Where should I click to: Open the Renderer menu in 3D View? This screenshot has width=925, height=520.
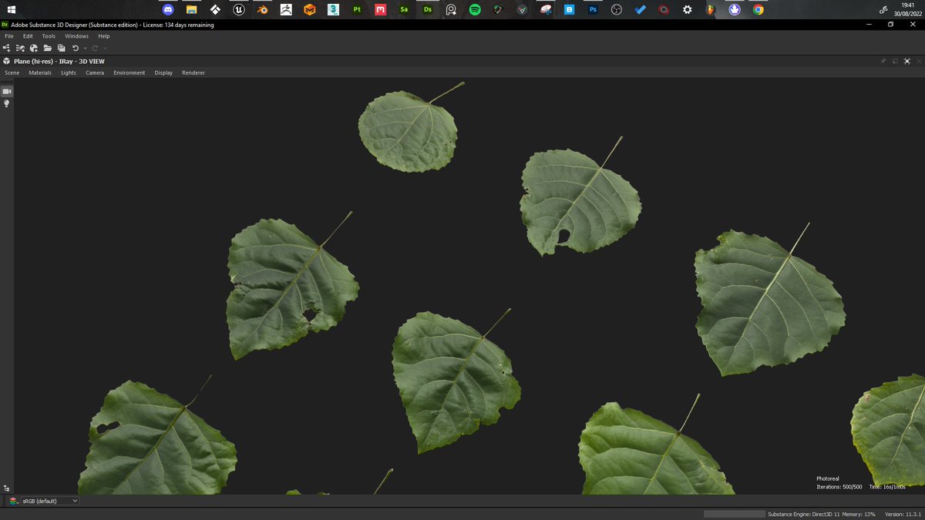click(x=193, y=72)
